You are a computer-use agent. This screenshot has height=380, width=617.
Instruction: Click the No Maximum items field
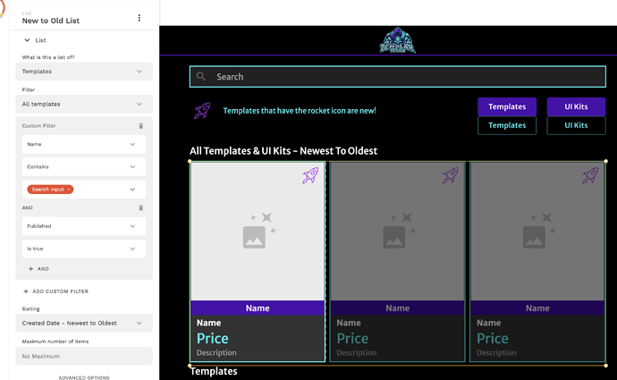(x=84, y=356)
